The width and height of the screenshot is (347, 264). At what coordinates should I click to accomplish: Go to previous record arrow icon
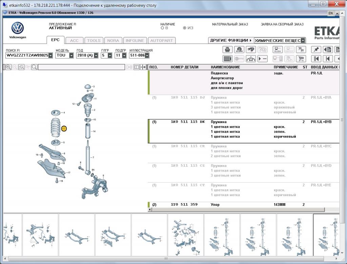click(x=328, y=59)
